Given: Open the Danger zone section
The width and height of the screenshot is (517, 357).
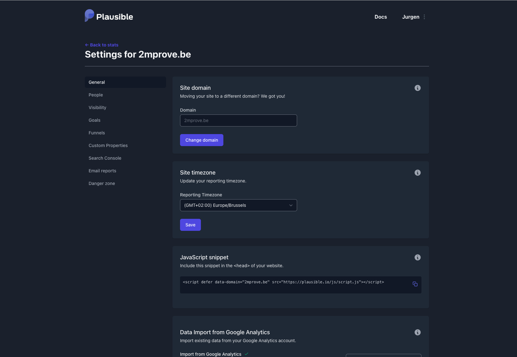Looking at the screenshot, I should (102, 183).
